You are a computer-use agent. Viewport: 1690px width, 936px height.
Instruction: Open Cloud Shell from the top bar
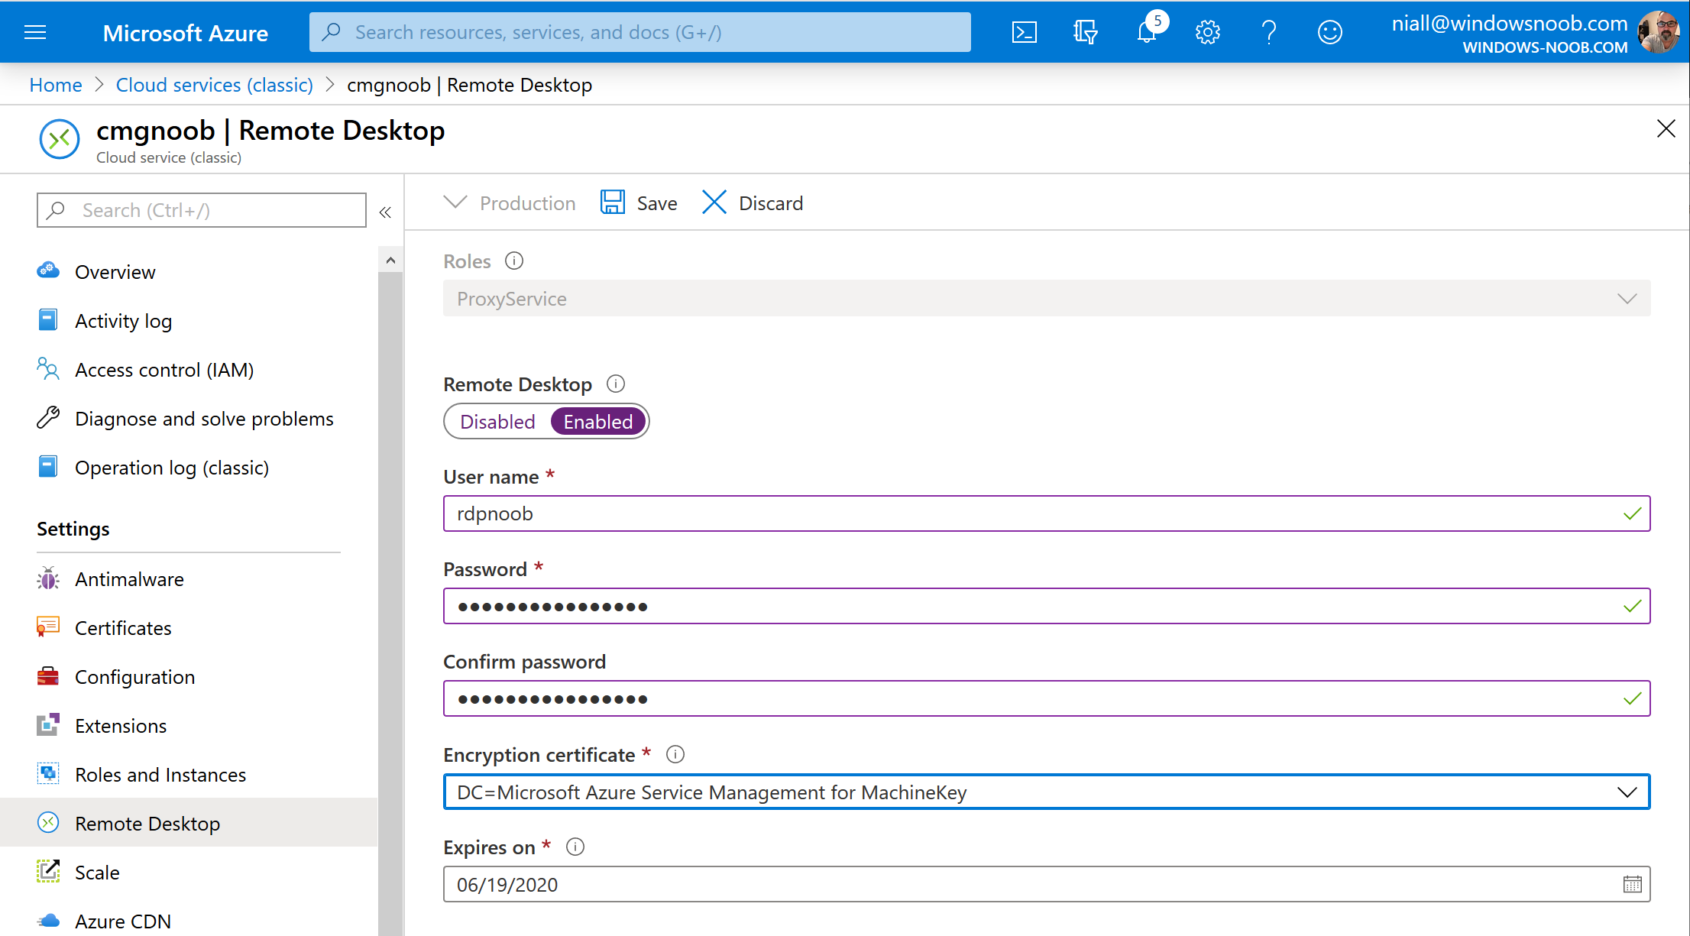pos(1024,32)
